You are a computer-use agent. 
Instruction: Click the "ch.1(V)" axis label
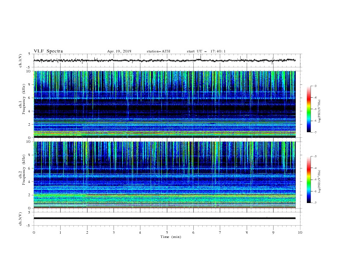click(x=20, y=61)
